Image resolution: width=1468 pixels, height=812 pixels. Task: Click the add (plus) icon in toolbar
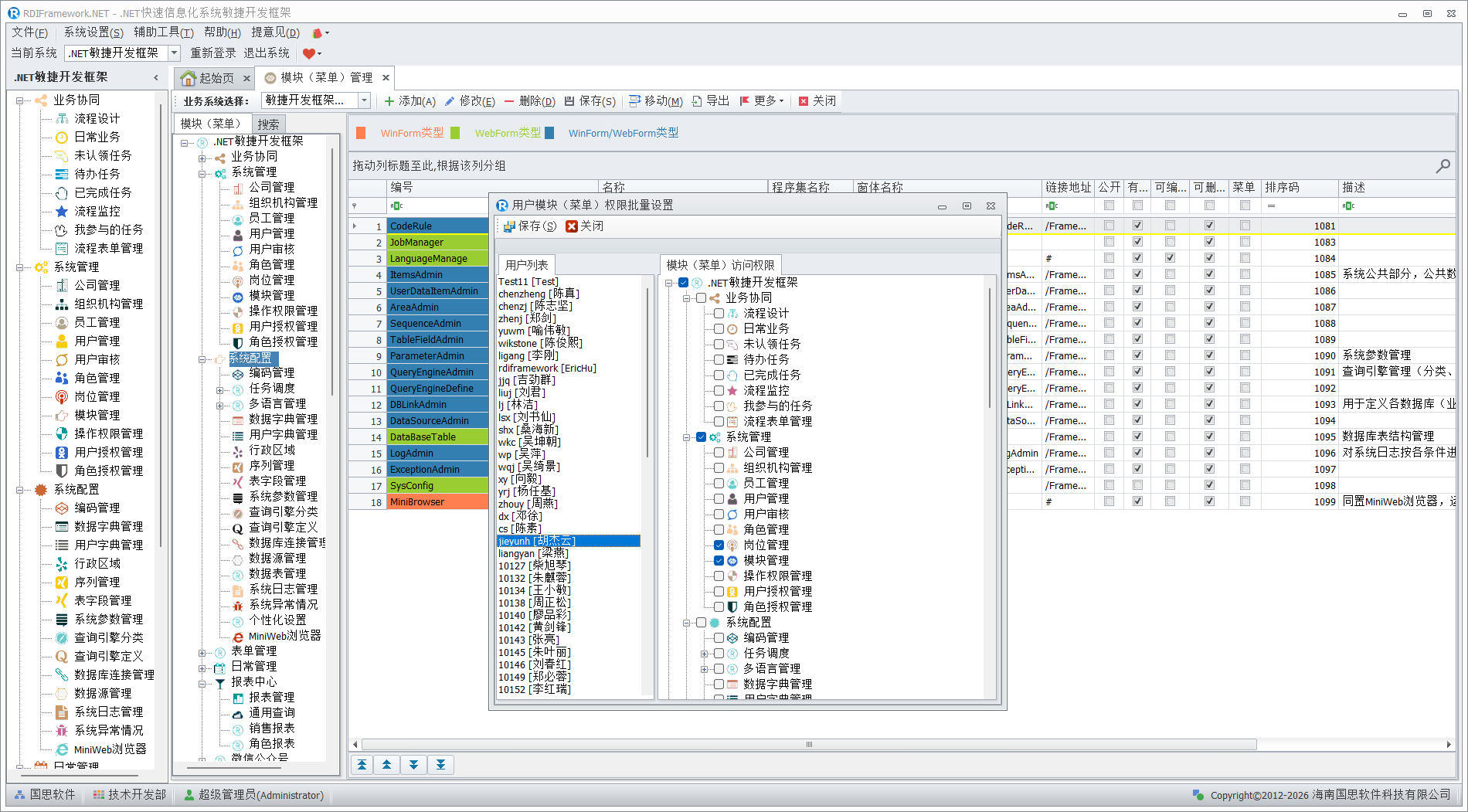coord(389,101)
